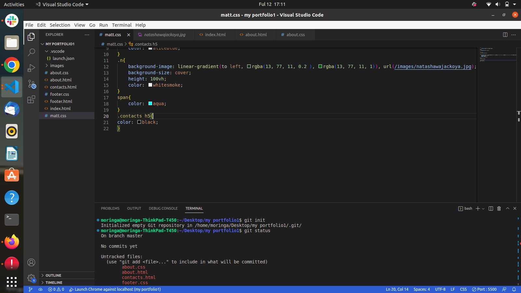This screenshot has height=293, width=521.
Task: Open Explorer Views and More Actions ellipsis
Action: [x=87, y=35]
